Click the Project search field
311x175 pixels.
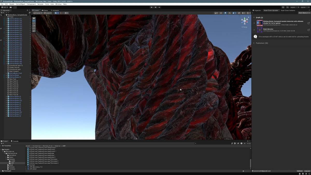tap(213, 143)
